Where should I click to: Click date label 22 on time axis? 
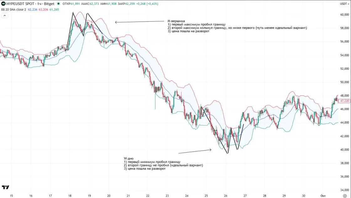(148, 196)
